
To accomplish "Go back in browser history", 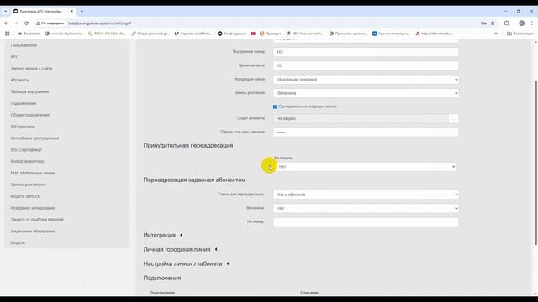I will pyautogui.click(x=6, y=23).
